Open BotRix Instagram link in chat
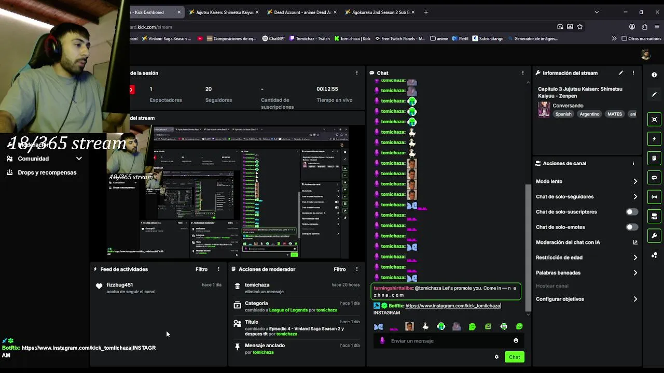Screen dimensions: 664x373 [x=453, y=306]
